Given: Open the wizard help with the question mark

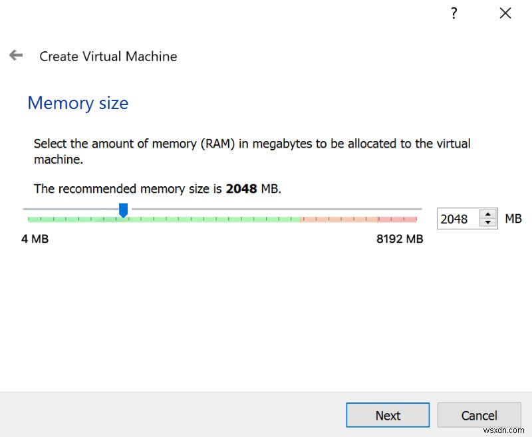Looking at the screenshot, I should (x=454, y=13).
